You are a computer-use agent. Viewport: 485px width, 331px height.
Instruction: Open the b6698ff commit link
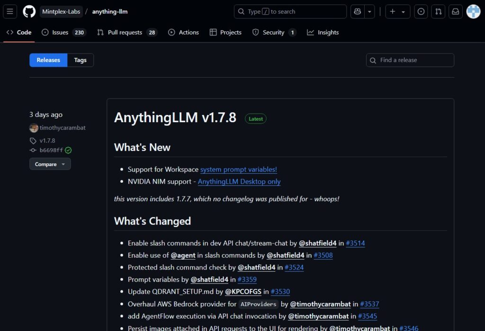pos(51,150)
